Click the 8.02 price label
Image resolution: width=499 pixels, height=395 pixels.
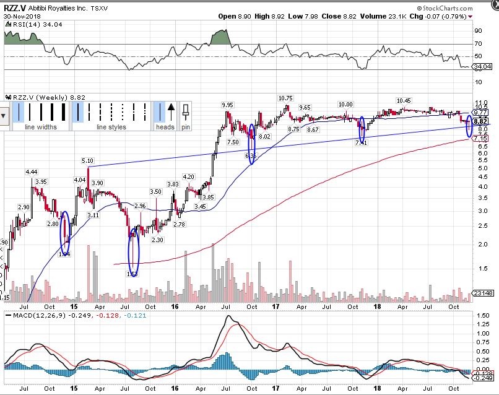pos(265,136)
